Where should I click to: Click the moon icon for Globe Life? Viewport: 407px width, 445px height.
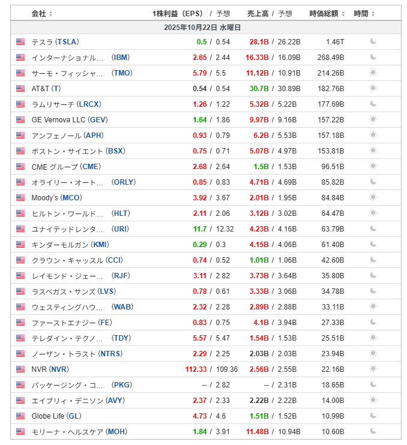click(373, 416)
